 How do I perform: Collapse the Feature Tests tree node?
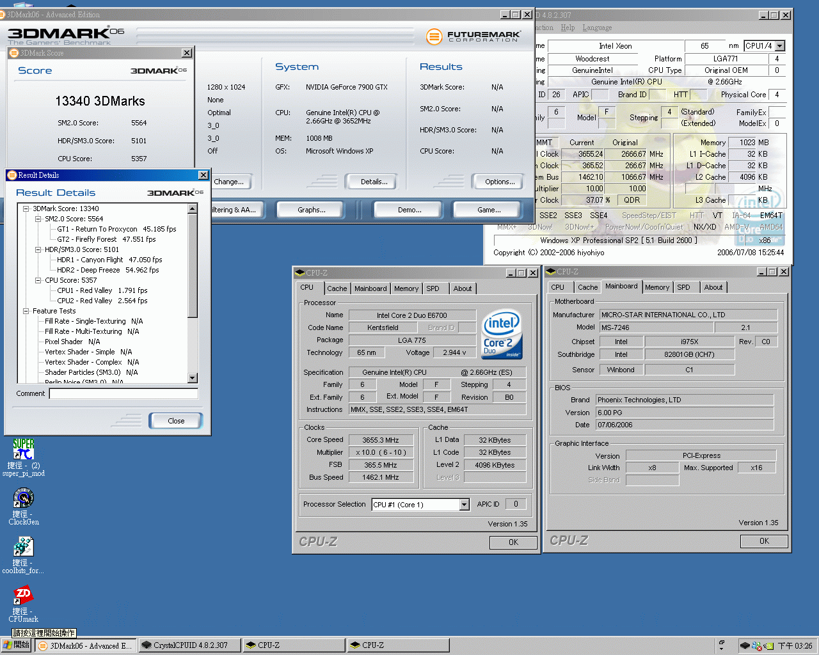pos(26,311)
